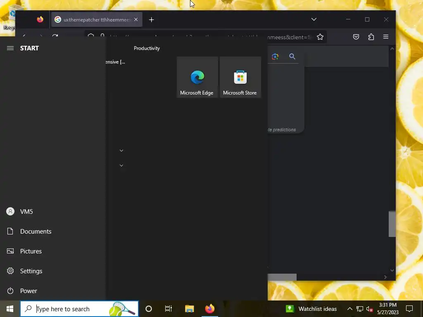Click Firefox vertical scrollbar thumb

coord(392,224)
